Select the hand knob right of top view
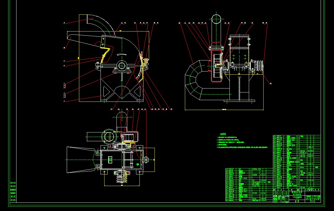334x211 pixels. tap(146, 160)
